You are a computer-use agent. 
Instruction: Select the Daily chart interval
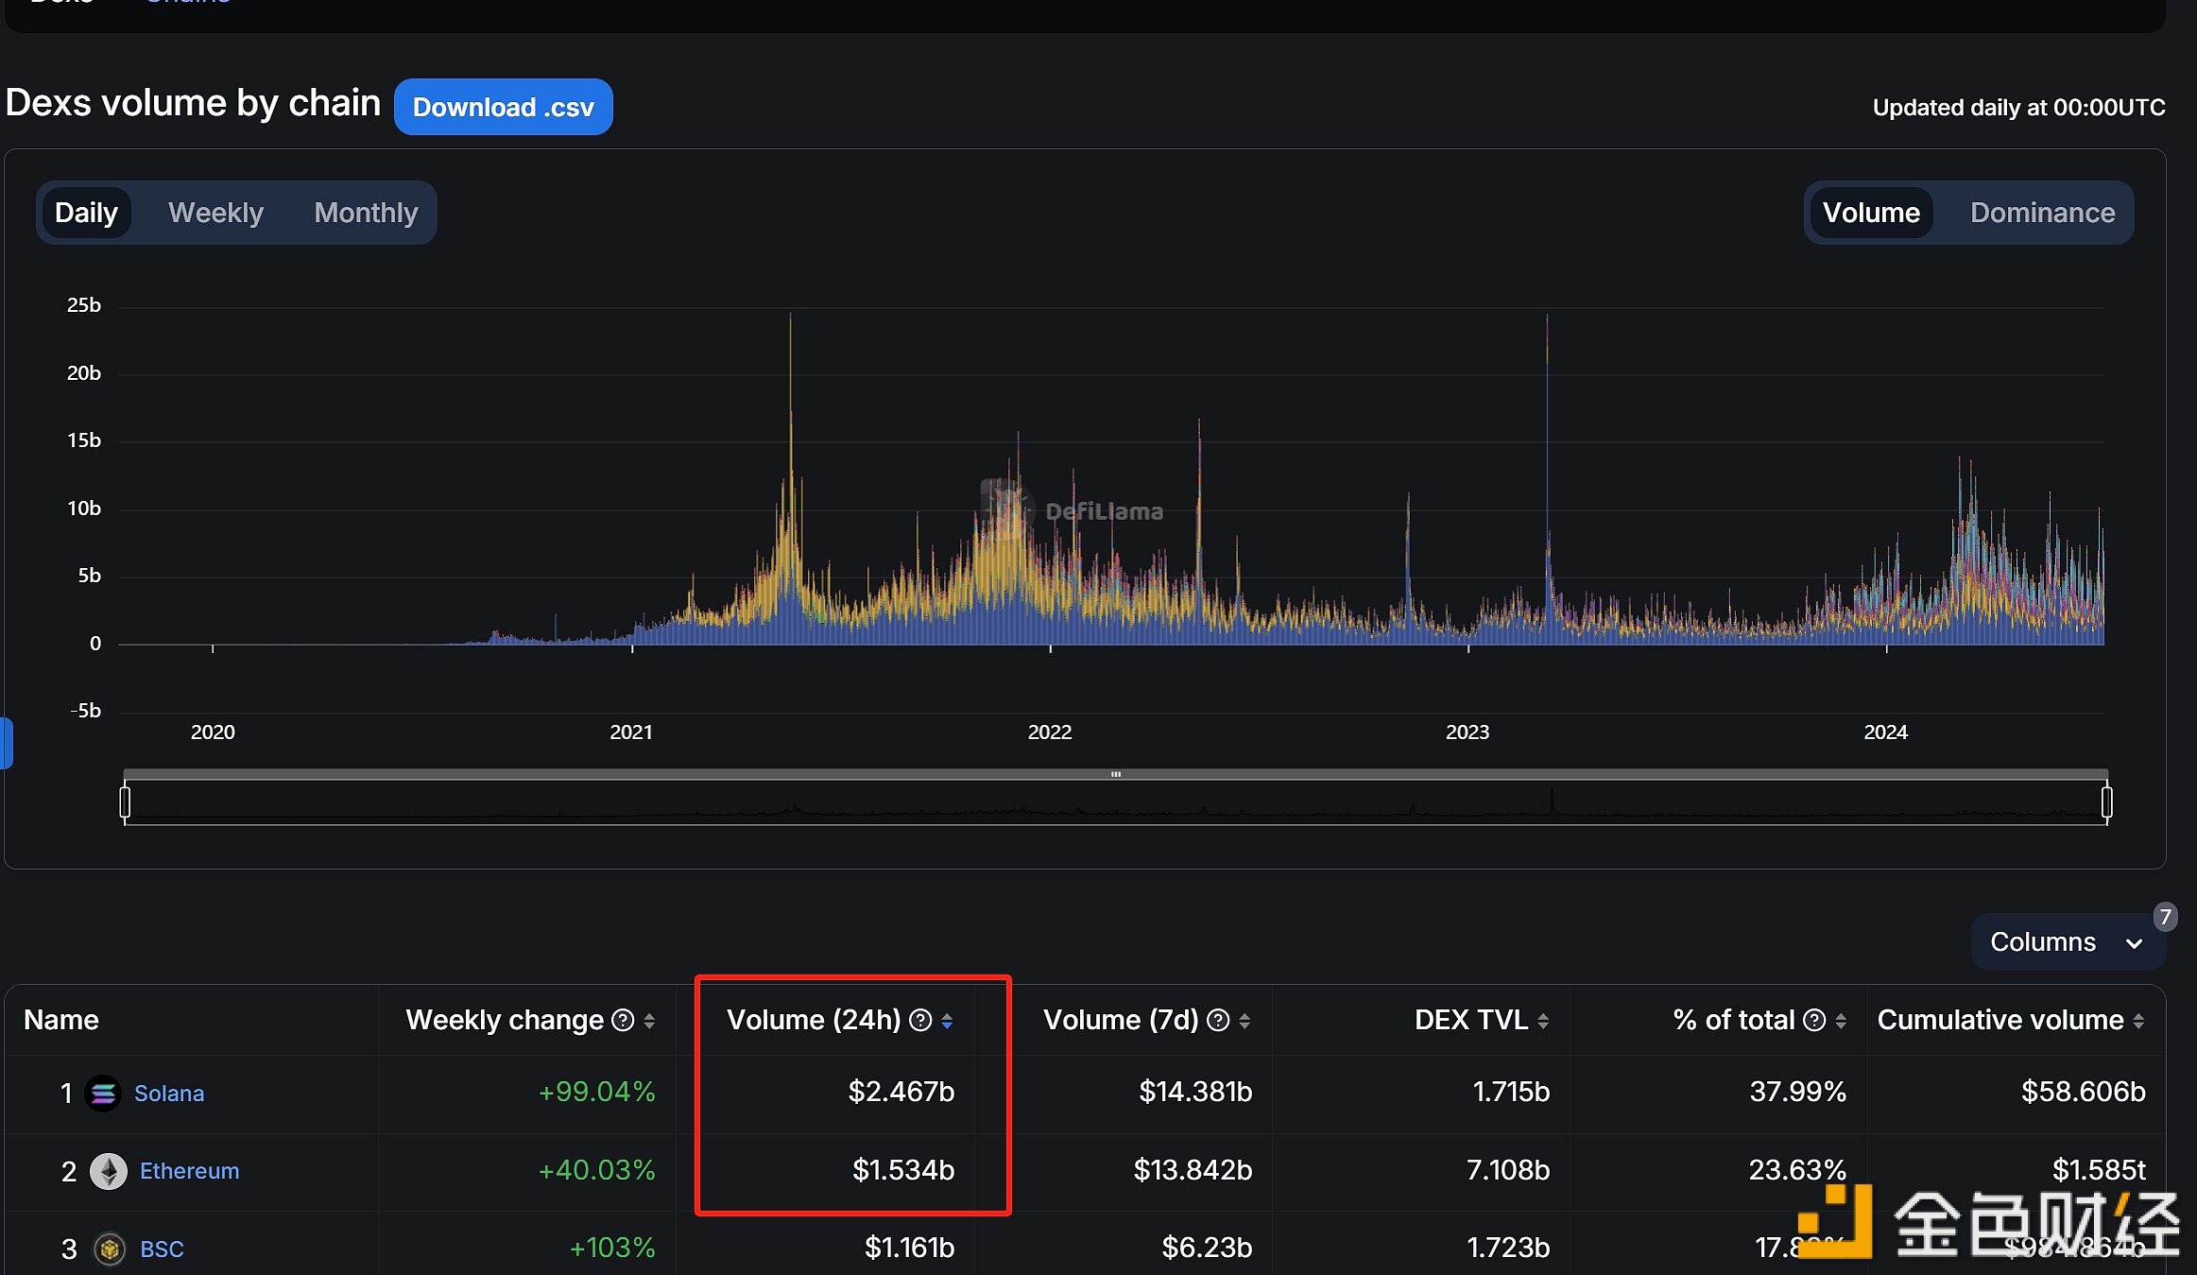[86, 213]
